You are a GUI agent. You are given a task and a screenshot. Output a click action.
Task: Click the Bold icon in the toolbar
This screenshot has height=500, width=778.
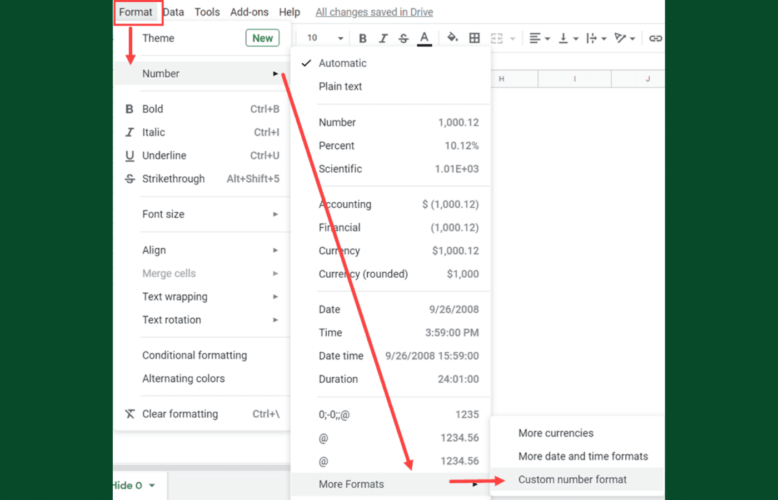click(x=362, y=38)
